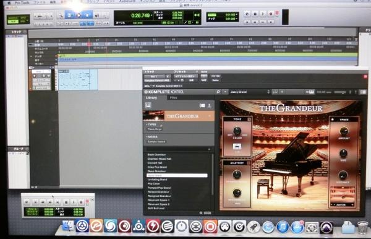Screen dimensions: 371x239
Task: Open the reverb room type dropdown in SPACE
Action: click(x=342, y=205)
